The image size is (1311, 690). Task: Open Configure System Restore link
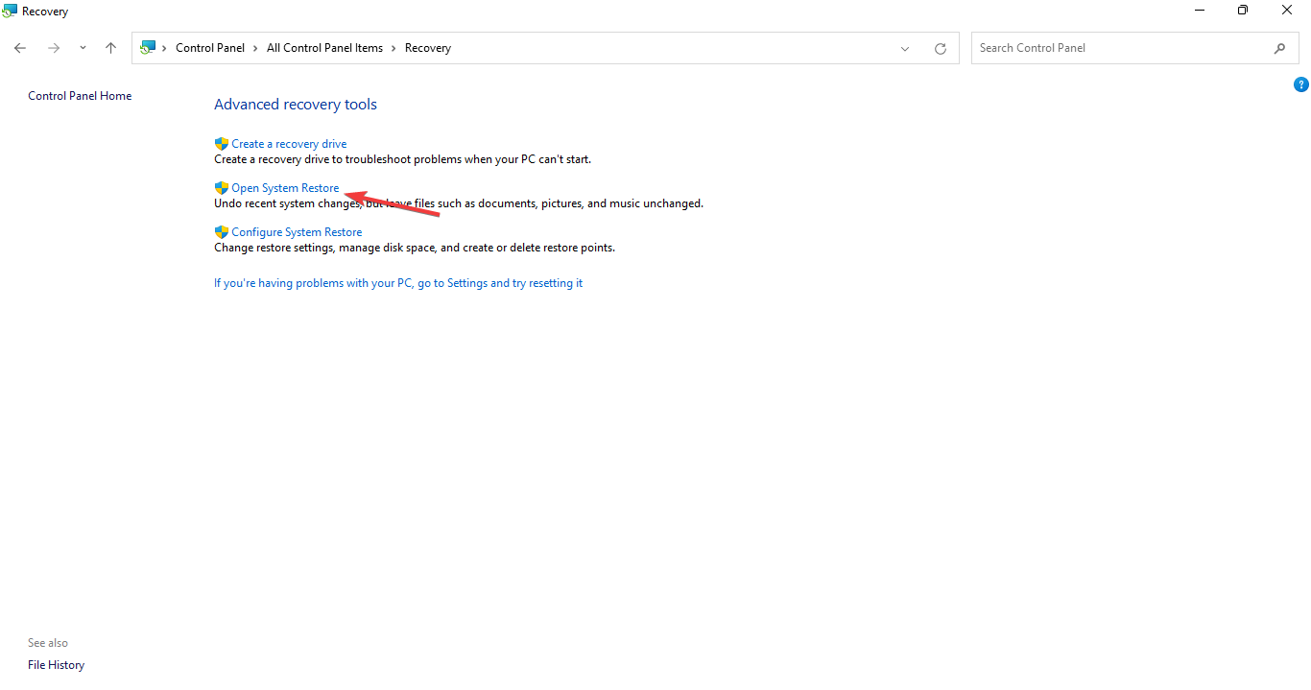coord(297,232)
